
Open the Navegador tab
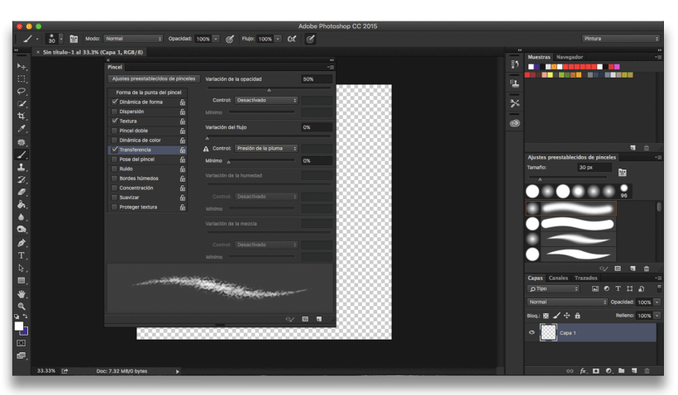tap(569, 57)
